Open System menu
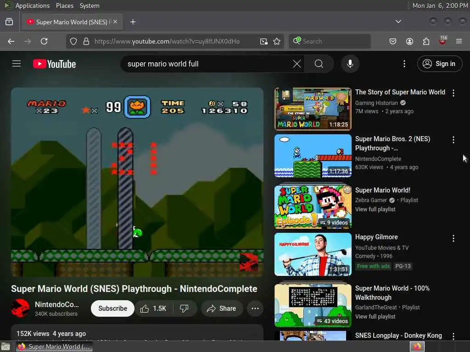The width and height of the screenshot is (470, 352). tap(90, 5)
